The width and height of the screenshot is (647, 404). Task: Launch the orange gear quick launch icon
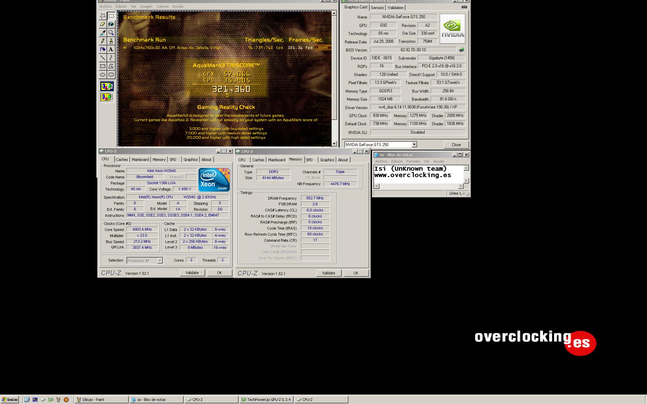66,400
